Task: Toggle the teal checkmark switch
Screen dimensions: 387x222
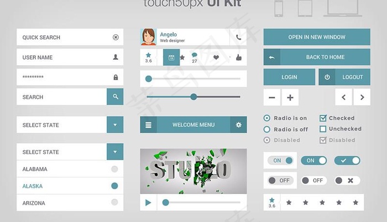Action: pyautogui.click(x=347, y=161)
